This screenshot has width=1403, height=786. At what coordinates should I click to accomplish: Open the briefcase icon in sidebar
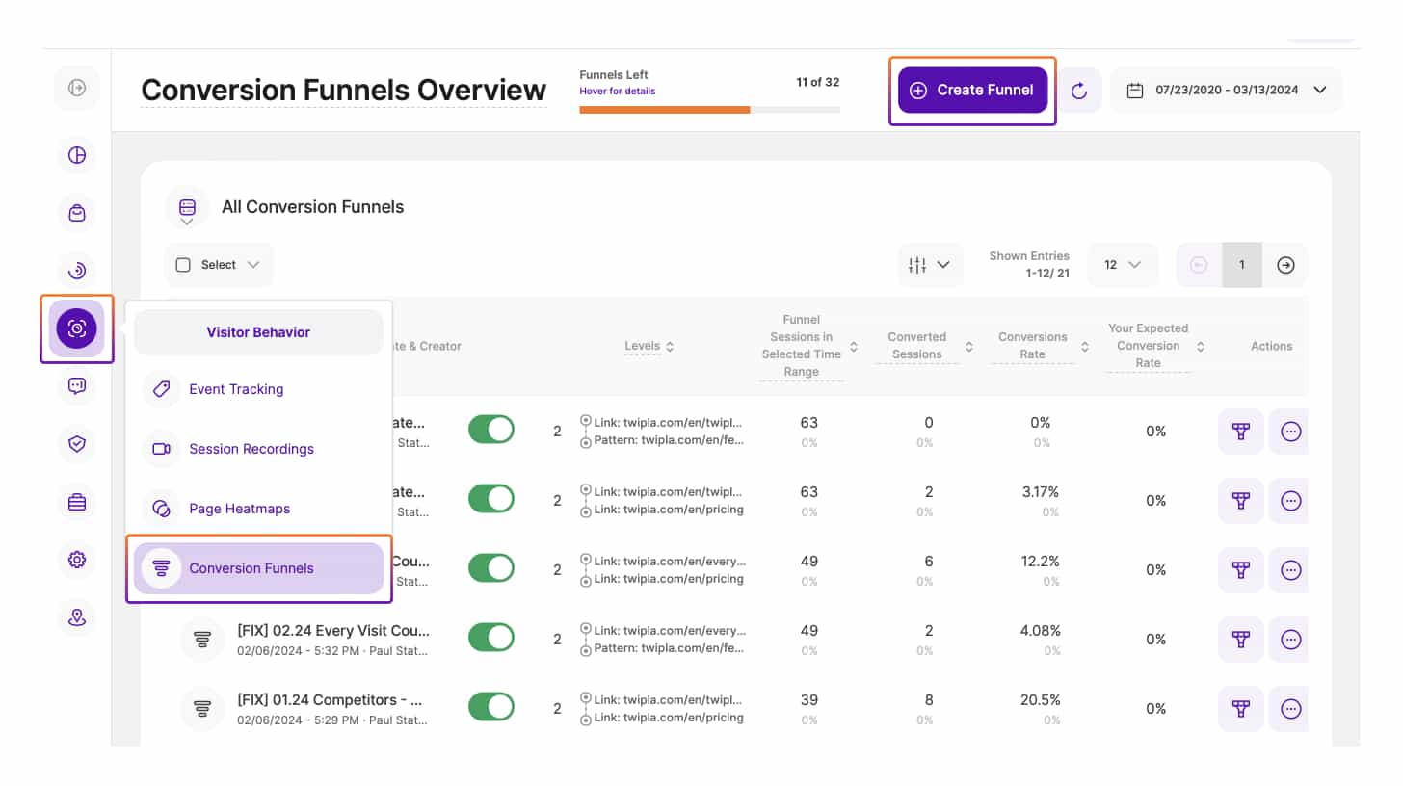tap(77, 502)
